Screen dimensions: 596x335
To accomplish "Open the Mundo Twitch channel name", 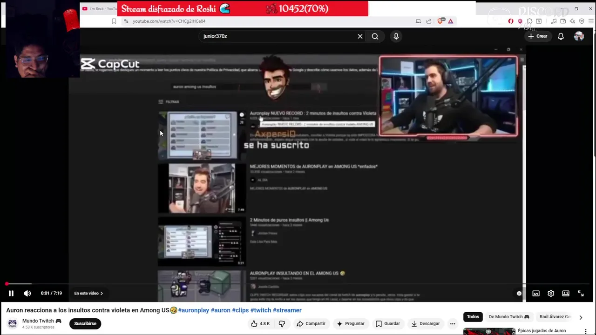I will 42,321.
